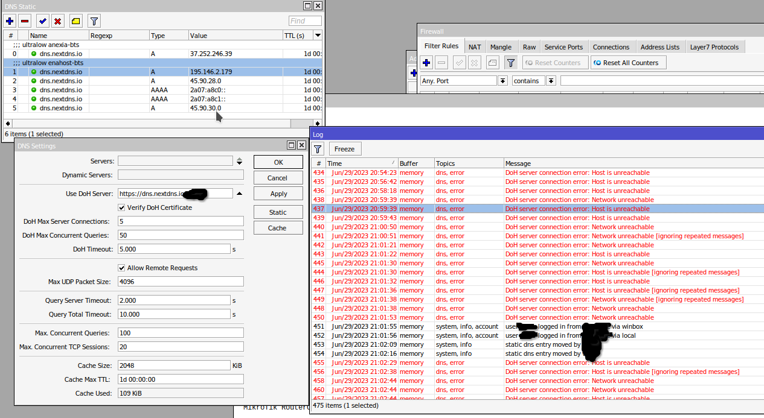Click Reset All Counters
The height and width of the screenshot is (418, 764).
pos(630,62)
